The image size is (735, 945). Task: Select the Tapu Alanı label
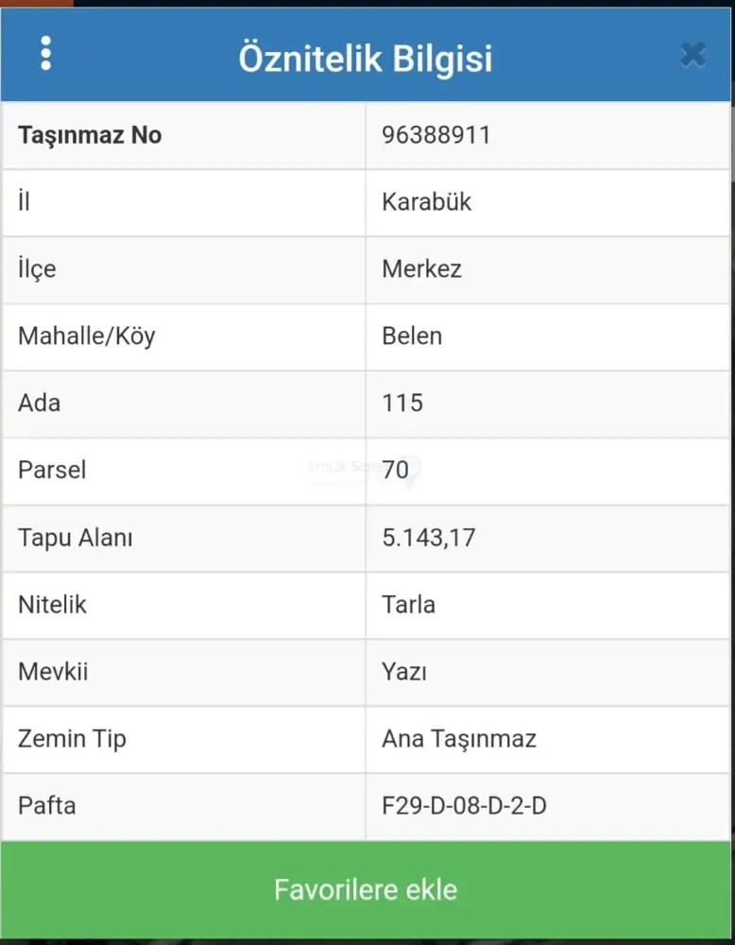click(76, 538)
